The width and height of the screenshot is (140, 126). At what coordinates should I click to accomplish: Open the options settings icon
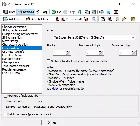pos(94,12)
